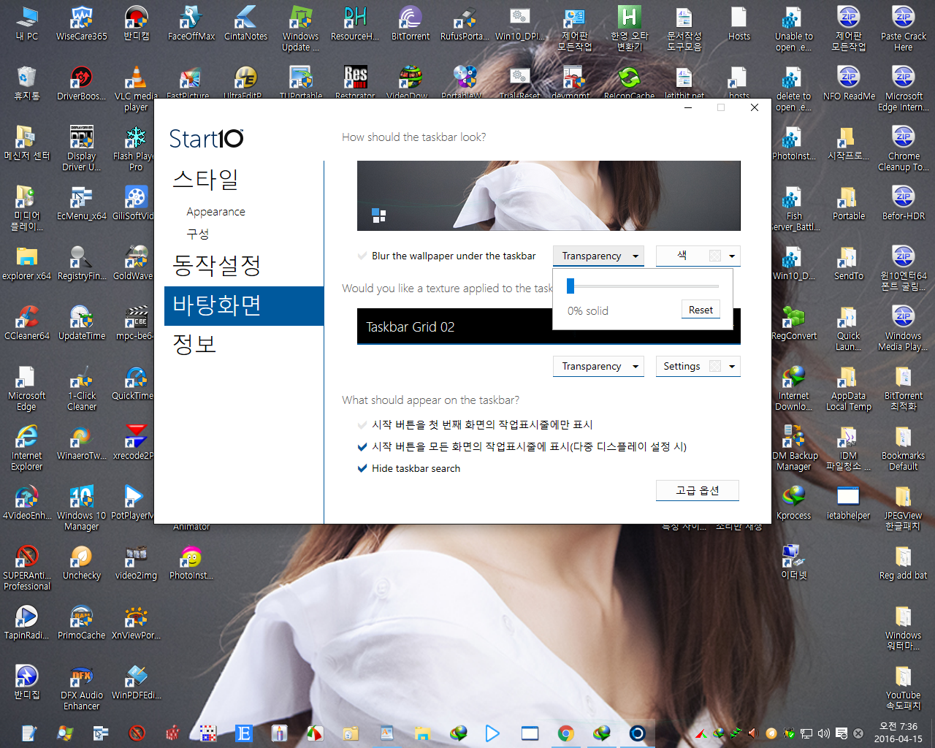935x748 pixels.
Task: Click the Reset button in transparency popup
Action: tap(701, 310)
